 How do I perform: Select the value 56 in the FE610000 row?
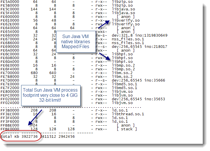pyautogui.click(x=35, y=20)
